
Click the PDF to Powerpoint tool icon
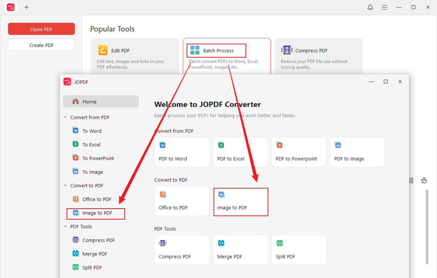(280, 145)
